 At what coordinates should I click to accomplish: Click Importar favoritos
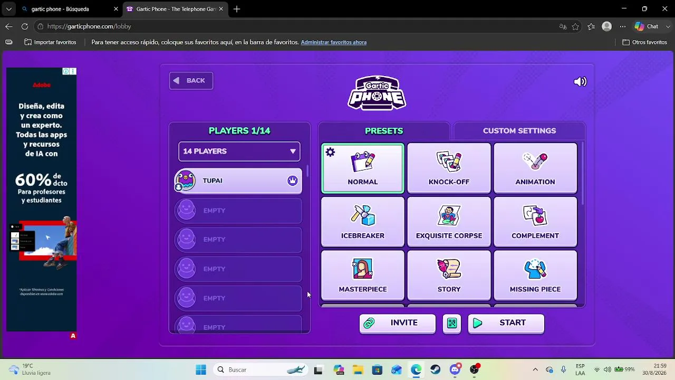(50, 42)
